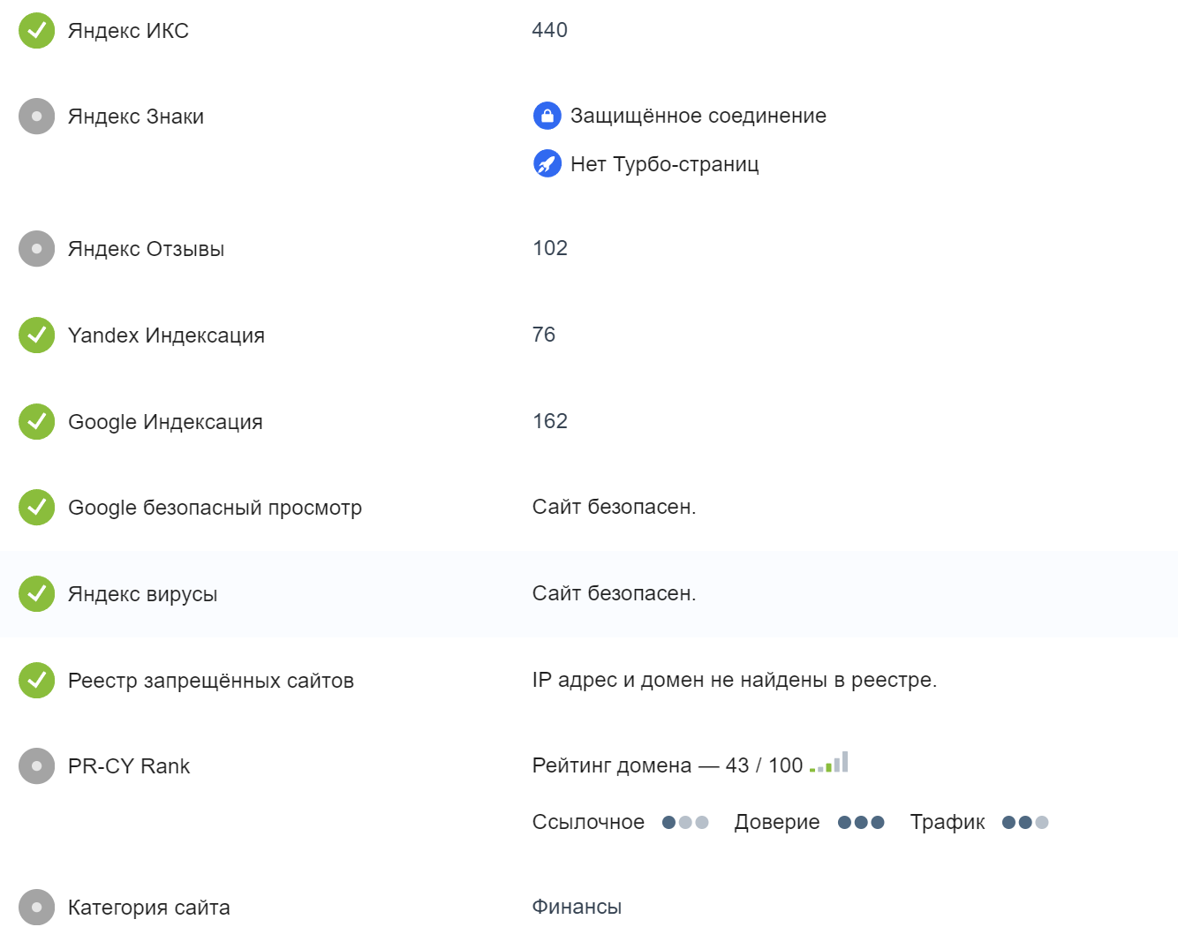Viewport: 1178px width, 942px height.
Task: Click the Доверие rating dots indicator
Action: [861, 823]
